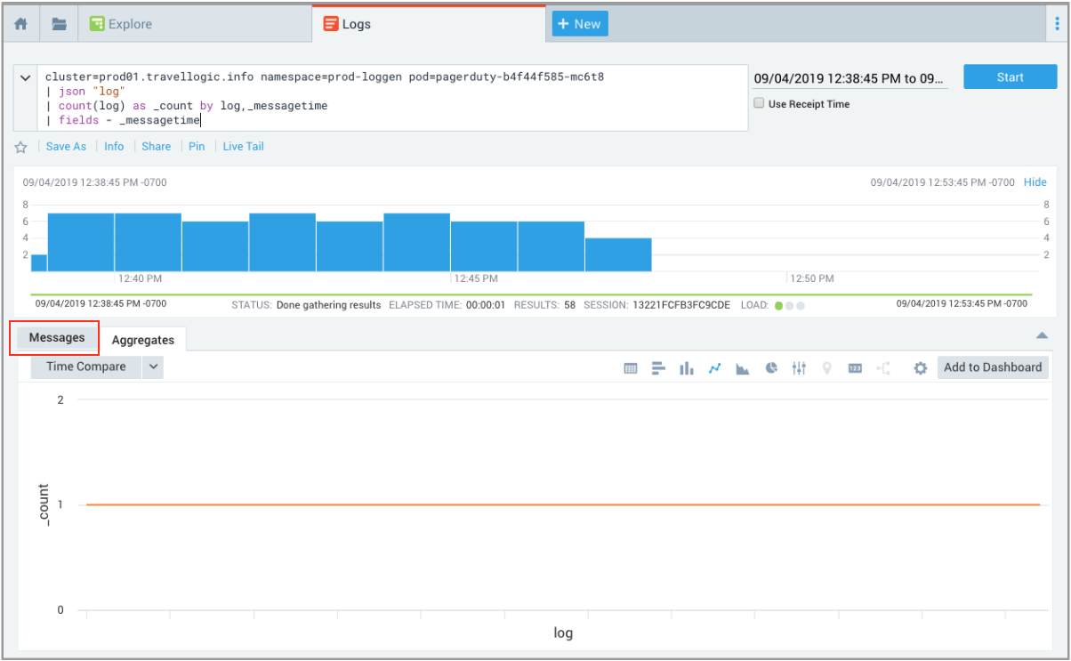Click the Home icon tab

pos(21,24)
